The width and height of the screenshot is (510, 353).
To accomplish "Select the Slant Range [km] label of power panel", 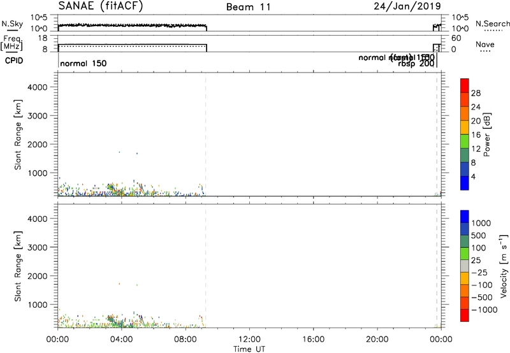I will point(18,134).
